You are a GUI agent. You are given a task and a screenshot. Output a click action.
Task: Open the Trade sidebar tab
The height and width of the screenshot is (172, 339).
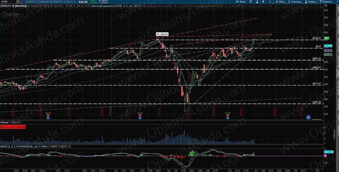[338, 9]
